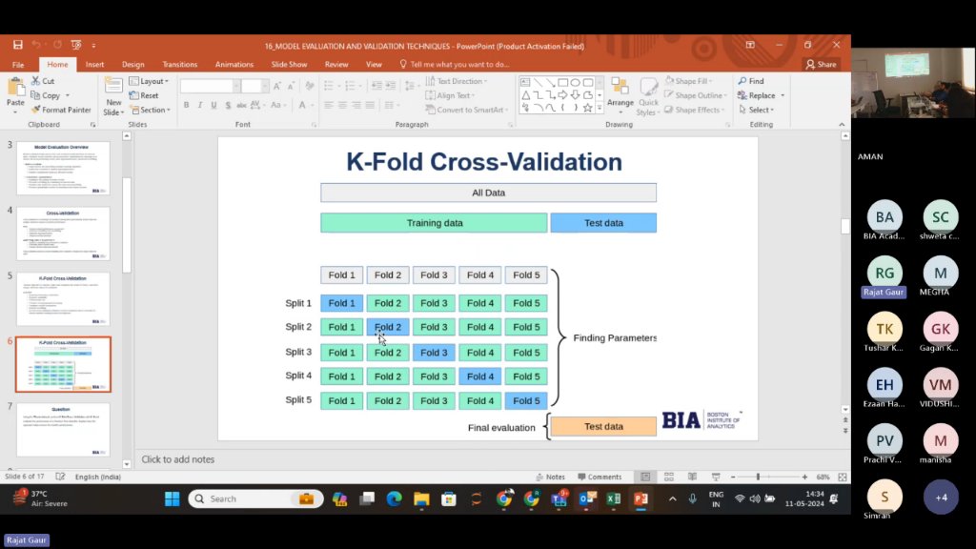Select the Text Box shape in gallery

coord(525,82)
